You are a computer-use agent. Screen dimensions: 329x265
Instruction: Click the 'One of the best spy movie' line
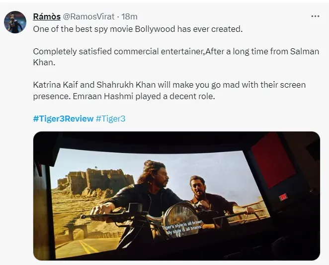pos(138,29)
